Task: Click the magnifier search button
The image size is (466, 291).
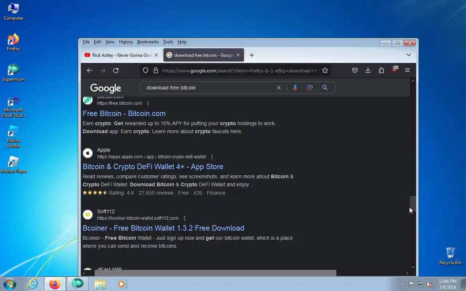Action: pos(325,88)
